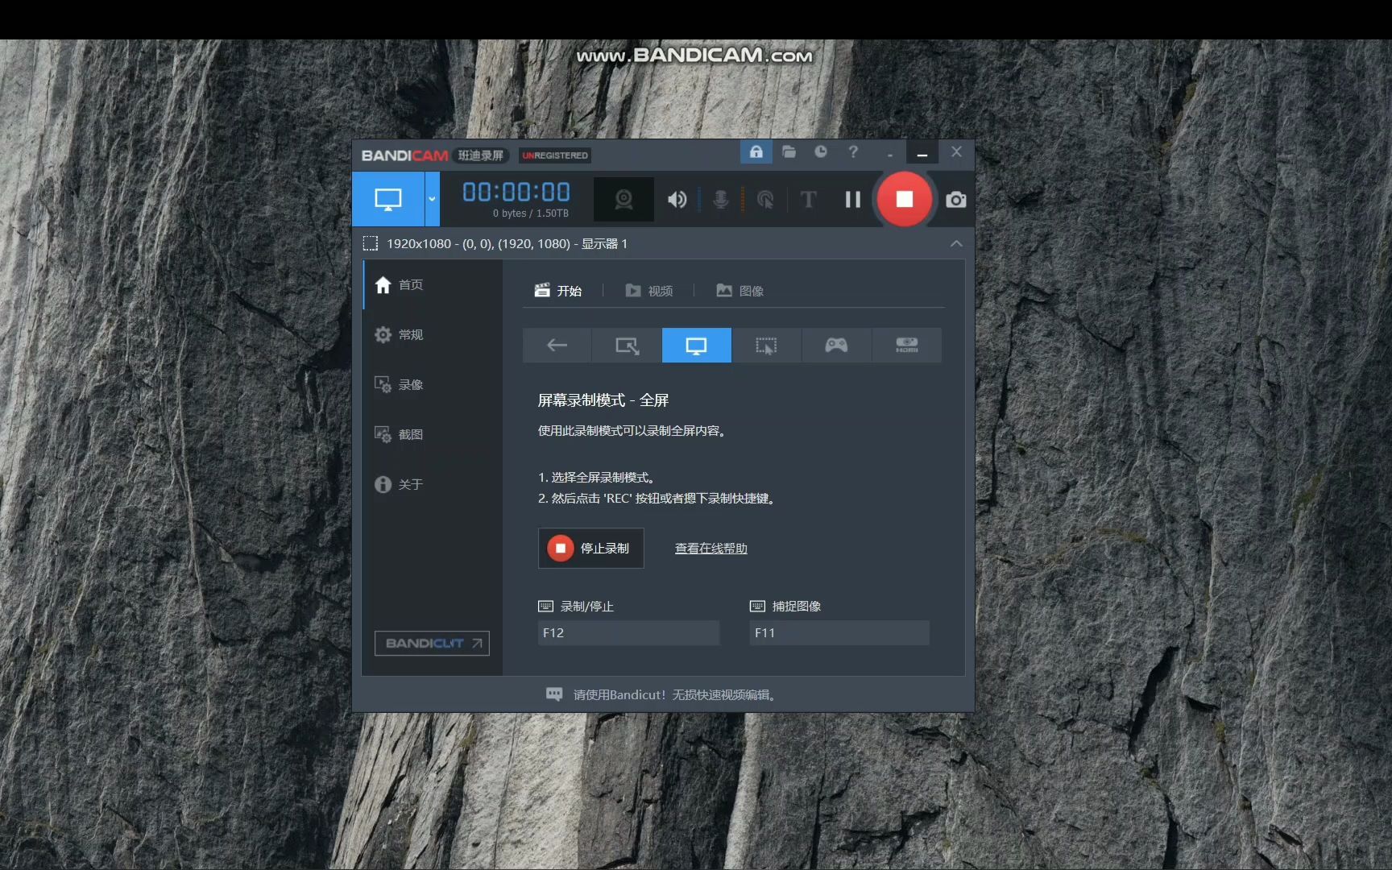Click the lock icon in title bar

click(756, 151)
